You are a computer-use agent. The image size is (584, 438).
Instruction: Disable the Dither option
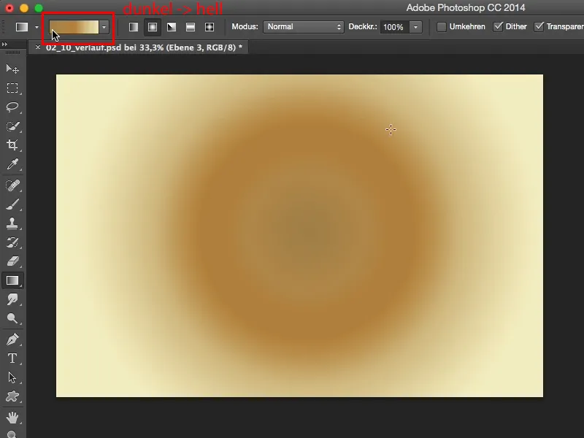click(x=499, y=26)
